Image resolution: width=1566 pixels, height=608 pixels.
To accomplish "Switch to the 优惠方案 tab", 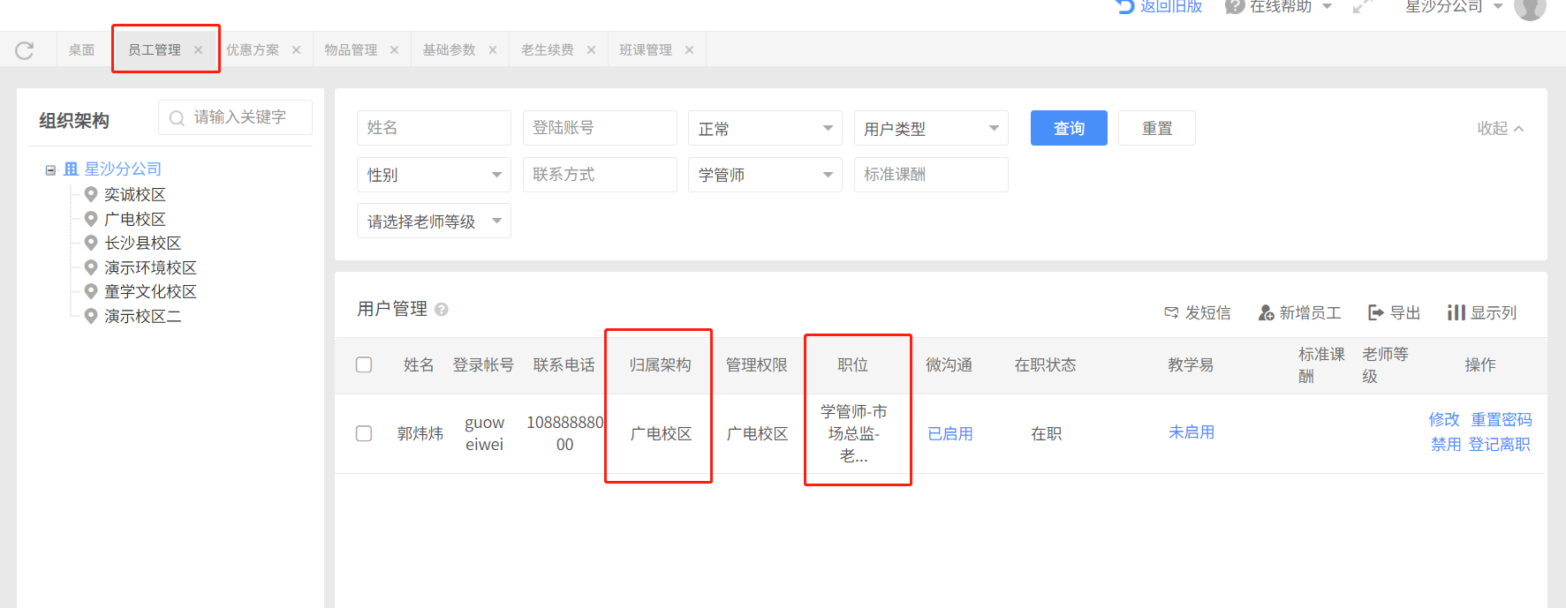I will (x=253, y=50).
